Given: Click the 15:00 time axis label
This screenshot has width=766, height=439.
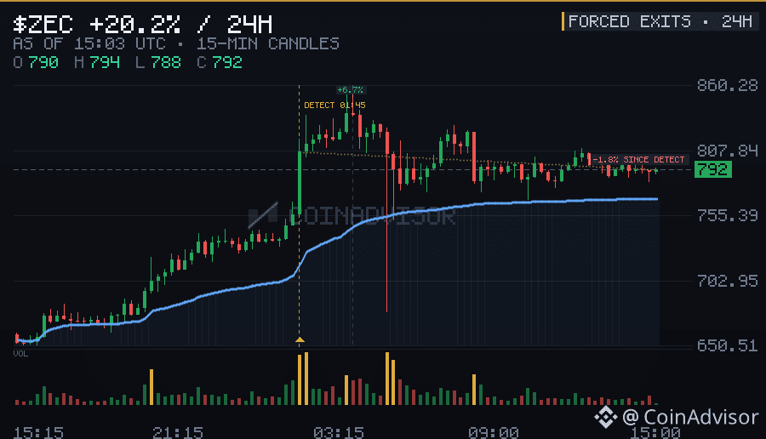Looking at the screenshot, I should (655, 433).
